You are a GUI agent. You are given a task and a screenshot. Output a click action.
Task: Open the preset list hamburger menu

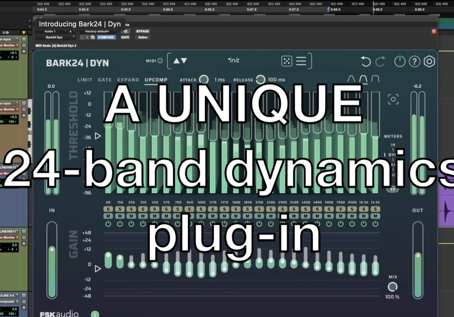[301, 61]
